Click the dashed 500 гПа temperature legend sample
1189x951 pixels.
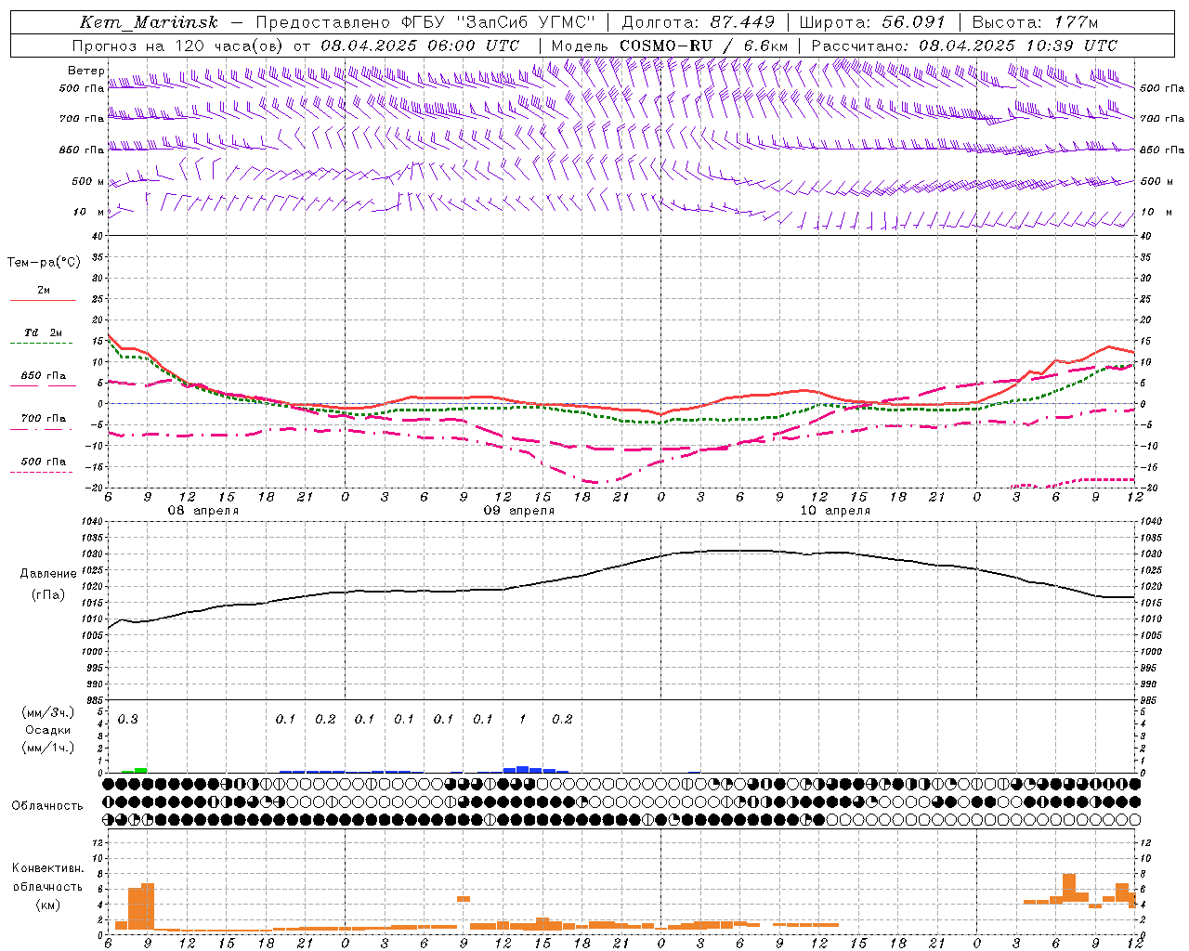(x=43, y=473)
